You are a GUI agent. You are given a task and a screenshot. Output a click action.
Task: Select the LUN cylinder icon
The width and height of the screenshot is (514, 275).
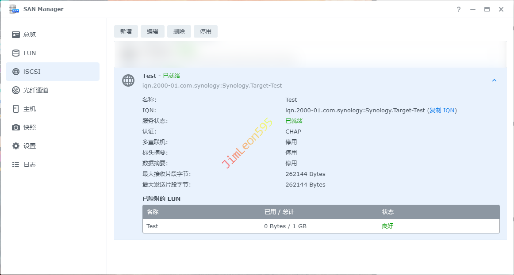click(16, 53)
